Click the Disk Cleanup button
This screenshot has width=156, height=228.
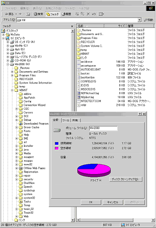(x=126, y=179)
